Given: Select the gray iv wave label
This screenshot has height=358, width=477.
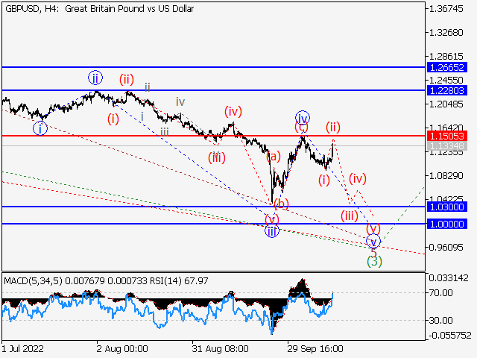Looking at the screenshot, I should 180,101.
